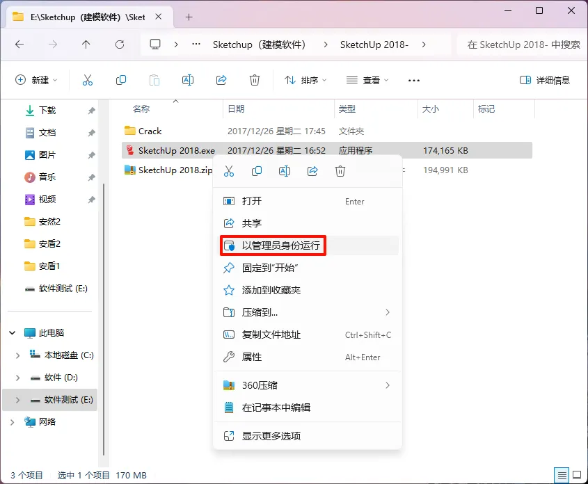The width and height of the screenshot is (588, 484).
Task: Click the Cut icon in the toolbar
Action: click(88, 80)
